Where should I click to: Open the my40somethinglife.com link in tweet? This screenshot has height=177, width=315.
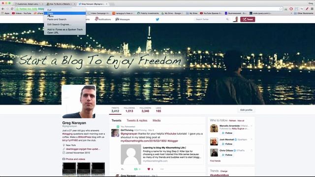click(144, 141)
